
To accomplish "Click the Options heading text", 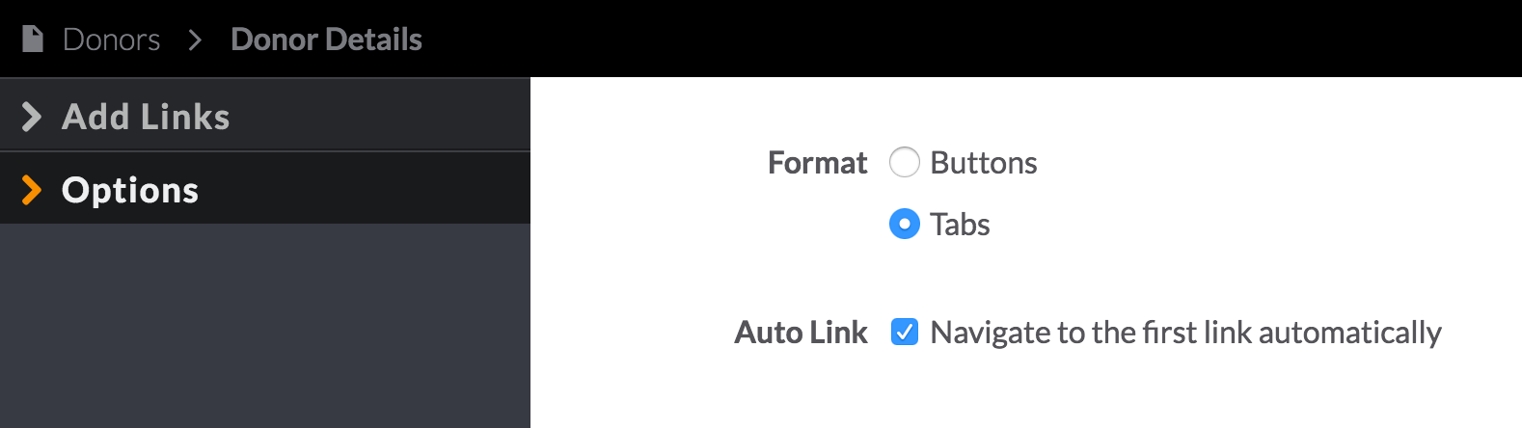I will click(x=130, y=190).
